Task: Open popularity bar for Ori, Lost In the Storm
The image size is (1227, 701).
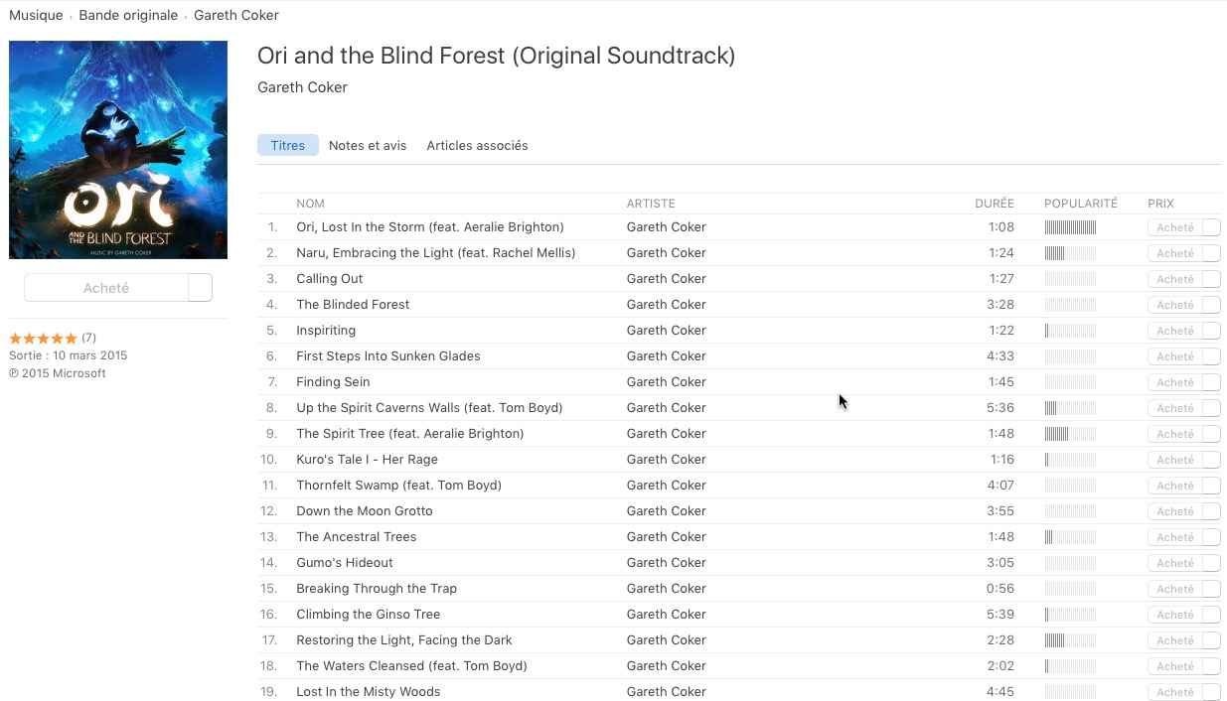Action: (1070, 227)
